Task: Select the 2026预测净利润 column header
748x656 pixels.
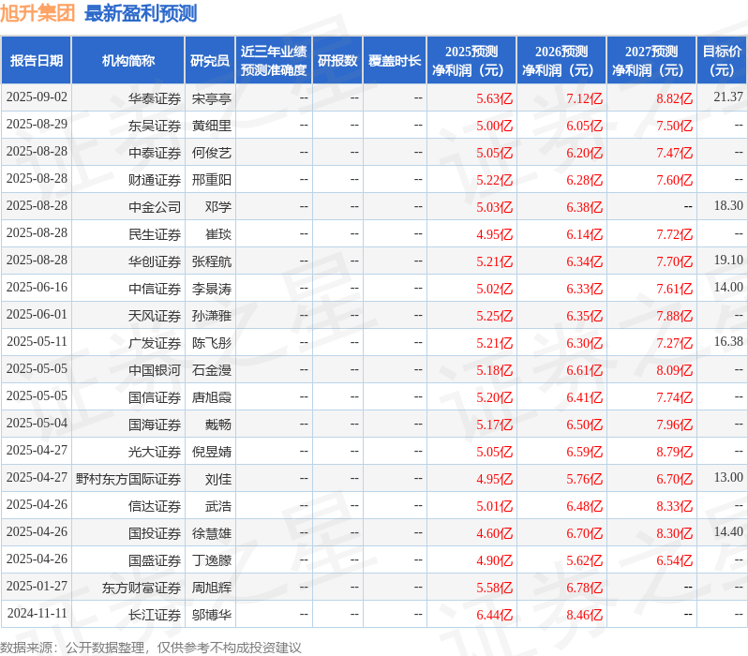Action: point(561,61)
